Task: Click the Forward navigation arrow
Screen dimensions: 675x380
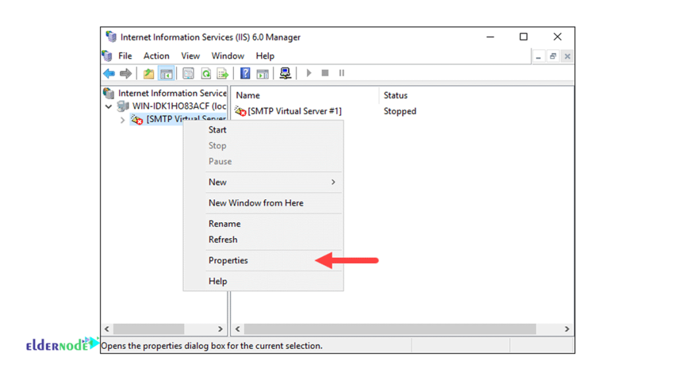Action: point(127,73)
